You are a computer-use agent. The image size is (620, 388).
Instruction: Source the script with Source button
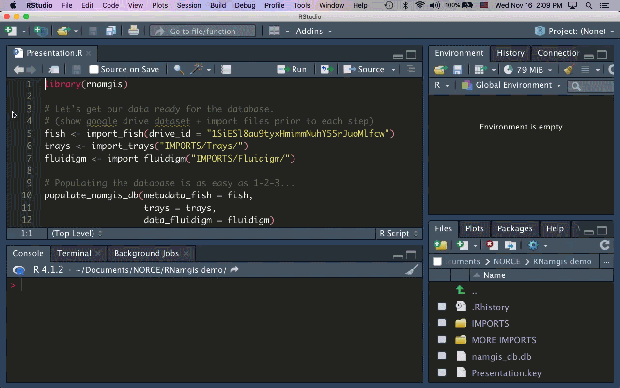[364, 69]
